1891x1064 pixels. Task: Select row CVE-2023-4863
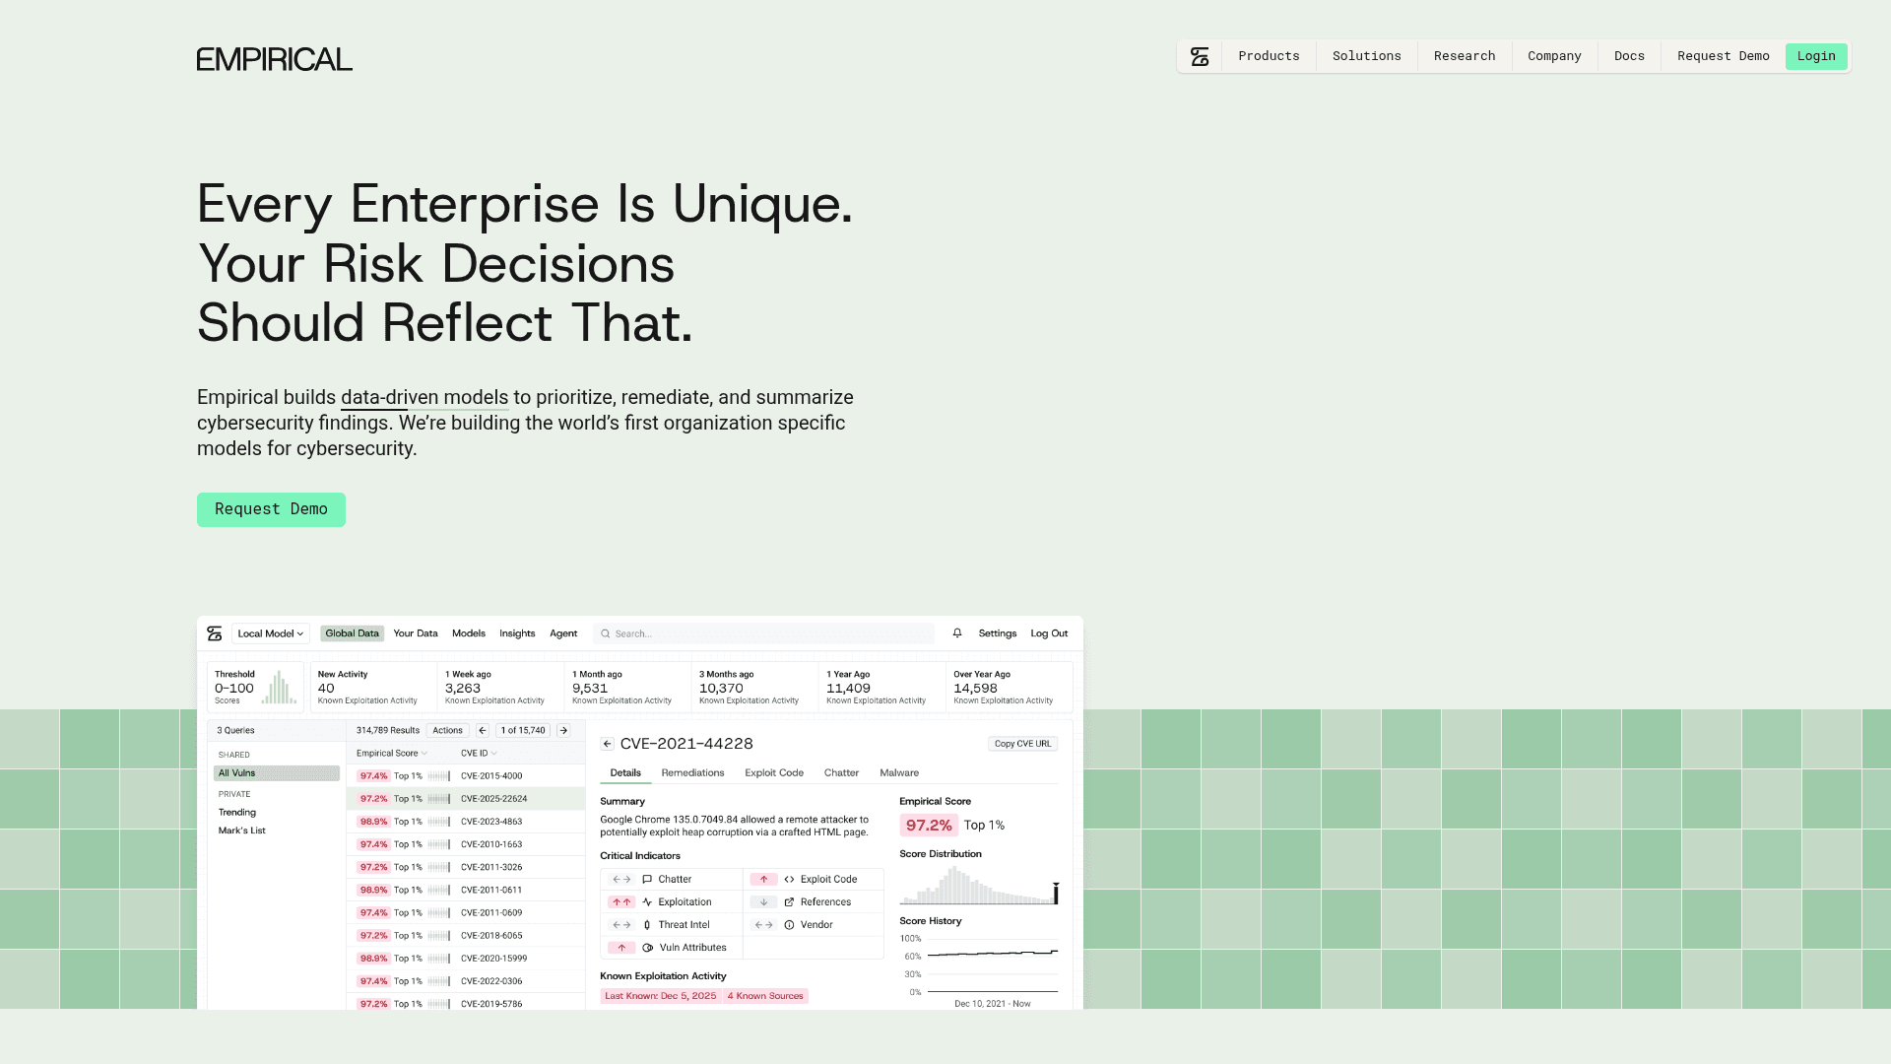click(x=466, y=822)
